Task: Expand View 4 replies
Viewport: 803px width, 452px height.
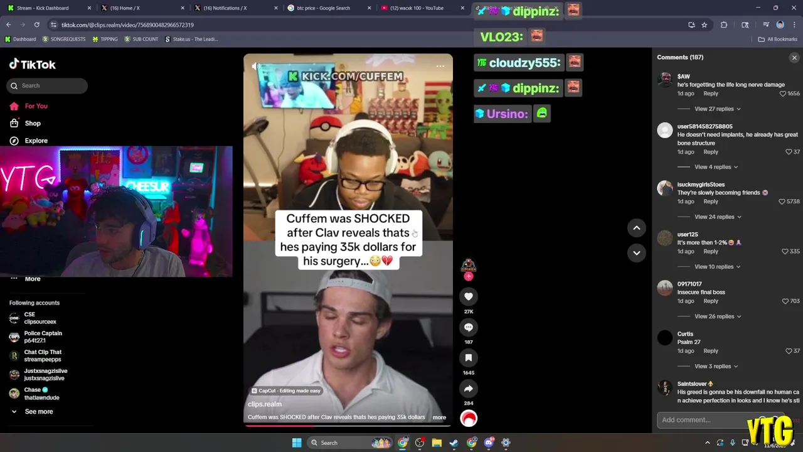Action: [x=716, y=167]
